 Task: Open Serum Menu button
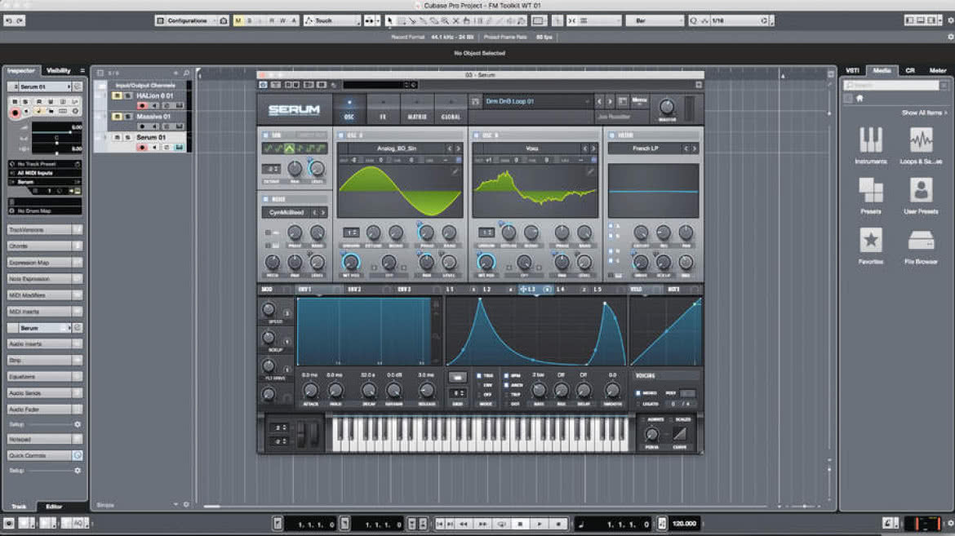(x=639, y=100)
